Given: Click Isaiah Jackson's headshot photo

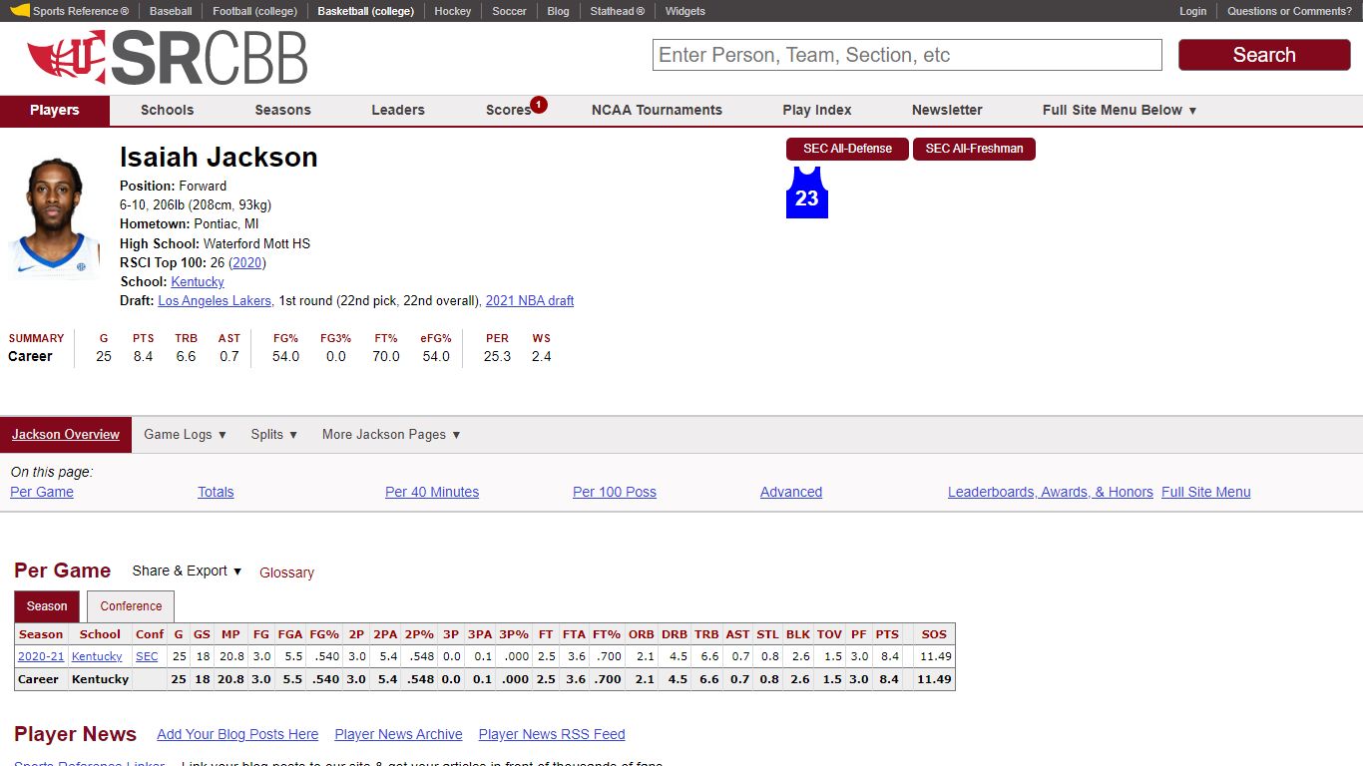Looking at the screenshot, I should [x=55, y=216].
